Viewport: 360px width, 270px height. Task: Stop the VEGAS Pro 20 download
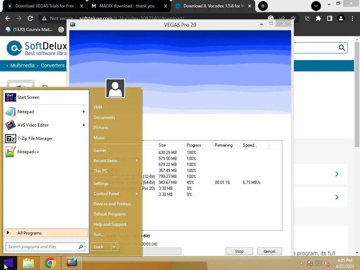coord(239,251)
